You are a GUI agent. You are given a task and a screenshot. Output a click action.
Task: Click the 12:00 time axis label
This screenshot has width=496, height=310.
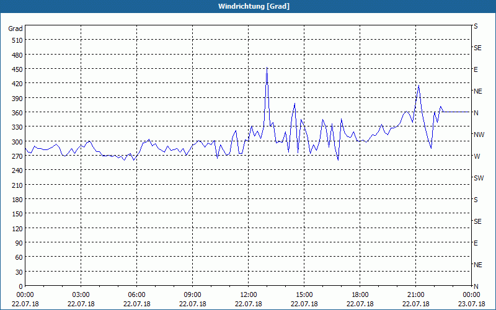tap(249, 295)
